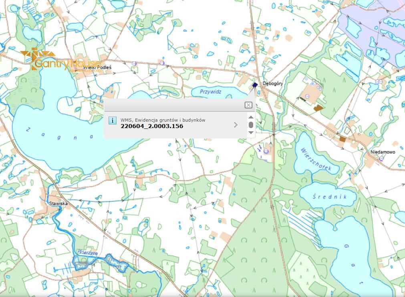405x297 pixels.
Task: Click the Przywidz lake label
Action: (x=210, y=92)
